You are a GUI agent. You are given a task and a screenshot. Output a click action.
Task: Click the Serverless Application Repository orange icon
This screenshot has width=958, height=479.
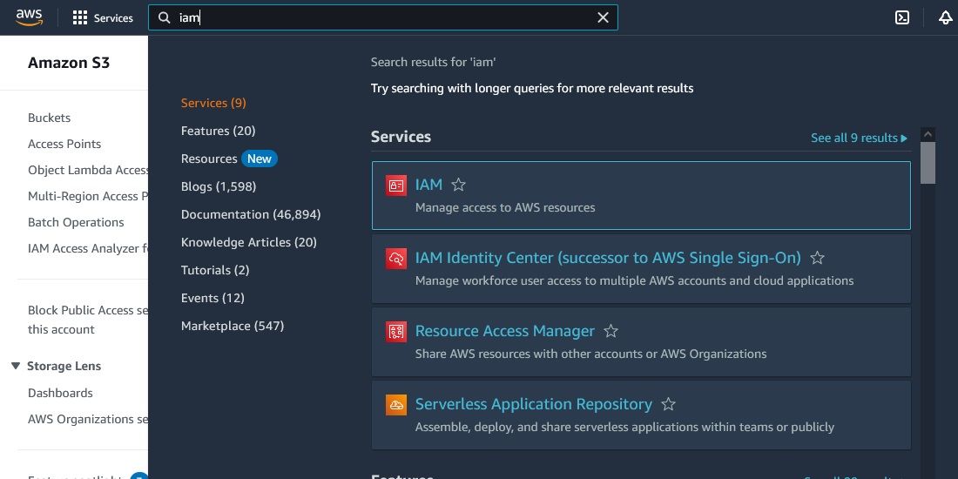396,404
